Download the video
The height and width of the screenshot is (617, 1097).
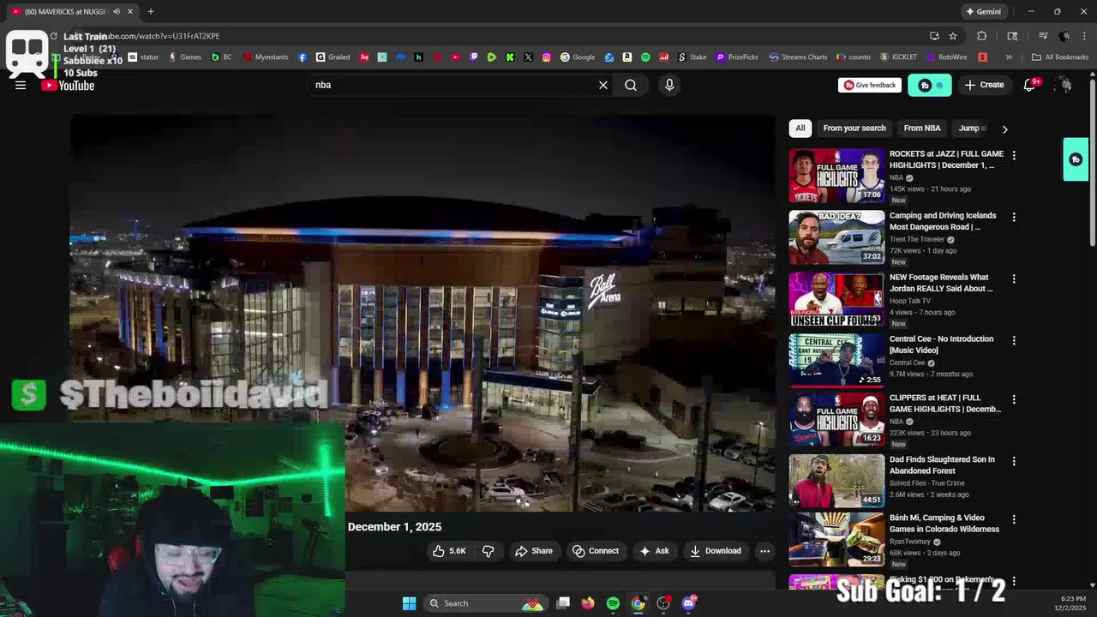(716, 551)
